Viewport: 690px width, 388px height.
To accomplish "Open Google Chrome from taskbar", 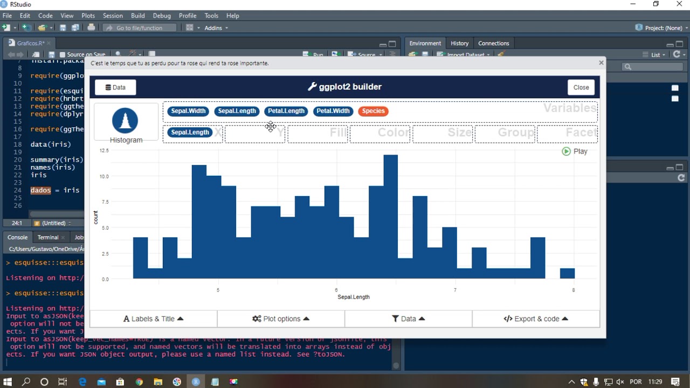I will [x=139, y=382].
